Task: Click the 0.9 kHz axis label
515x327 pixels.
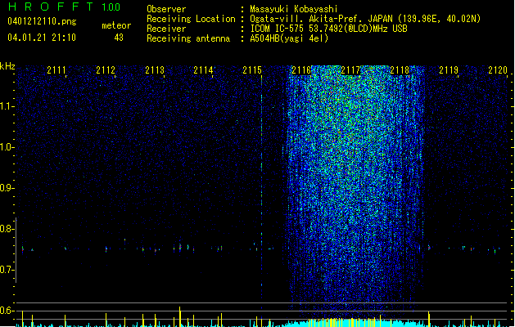Action: coord(7,188)
